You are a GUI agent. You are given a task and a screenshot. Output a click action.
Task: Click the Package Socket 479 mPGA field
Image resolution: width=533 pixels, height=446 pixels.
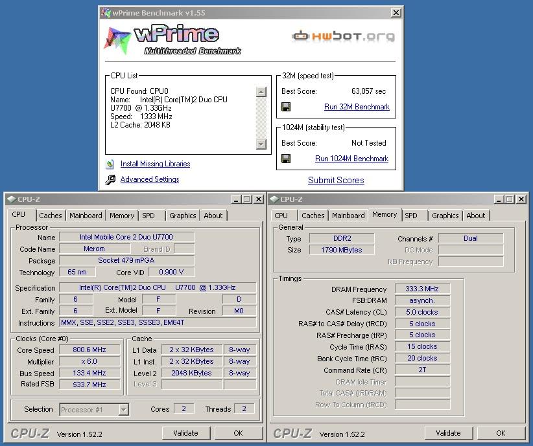click(127, 260)
